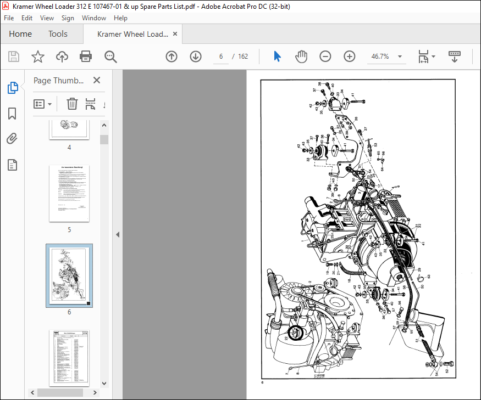Click the horizontal scroll right arrow
Screen dimensions: 481x400
pos(95,392)
